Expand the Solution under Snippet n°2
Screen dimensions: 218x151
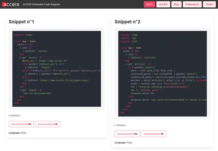pyautogui.click(x=120, y=125)
